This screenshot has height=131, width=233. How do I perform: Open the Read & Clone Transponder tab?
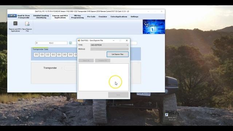(x=24, y=16)
